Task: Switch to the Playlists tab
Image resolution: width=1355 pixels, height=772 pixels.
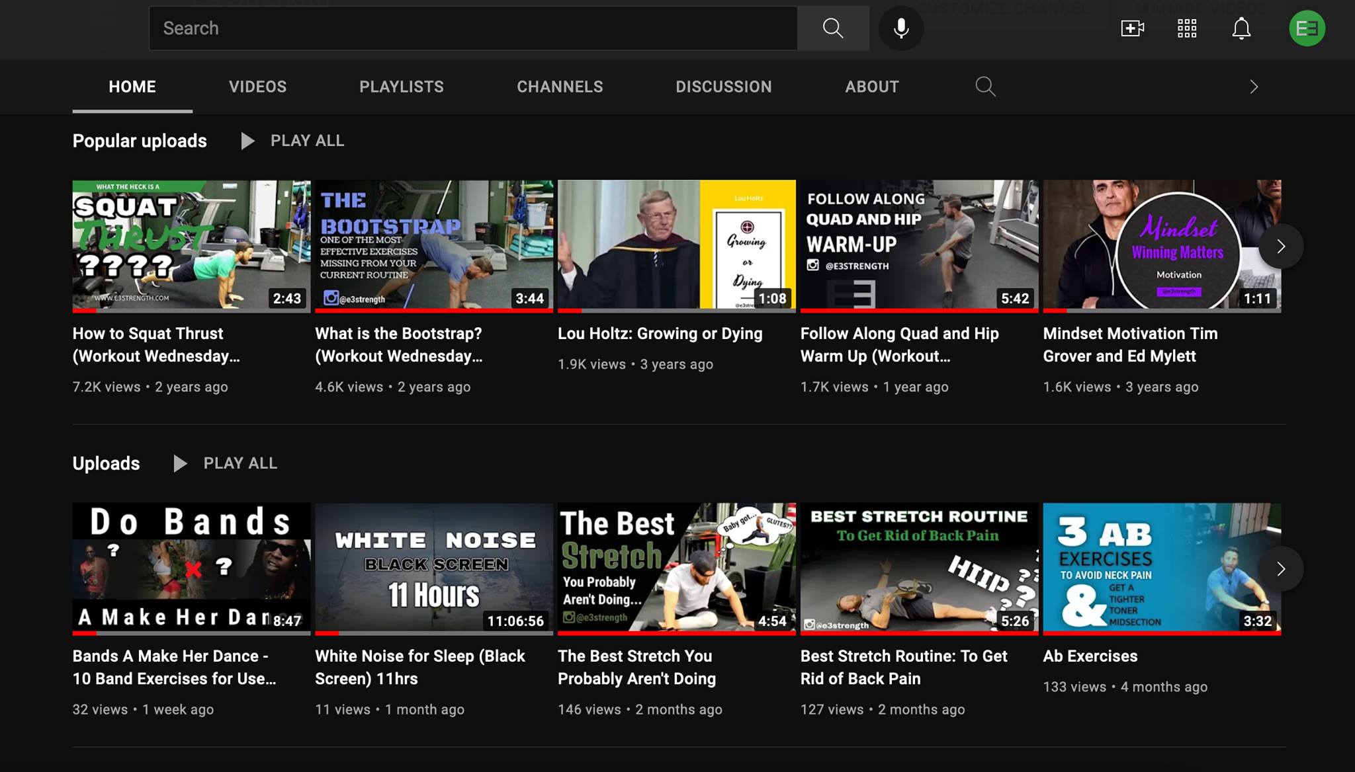Action: [401, 87]
